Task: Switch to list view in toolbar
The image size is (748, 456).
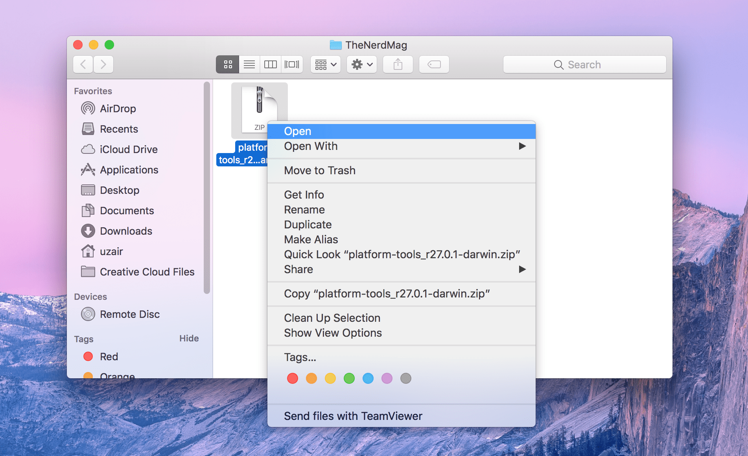Action: pos(249,64)
